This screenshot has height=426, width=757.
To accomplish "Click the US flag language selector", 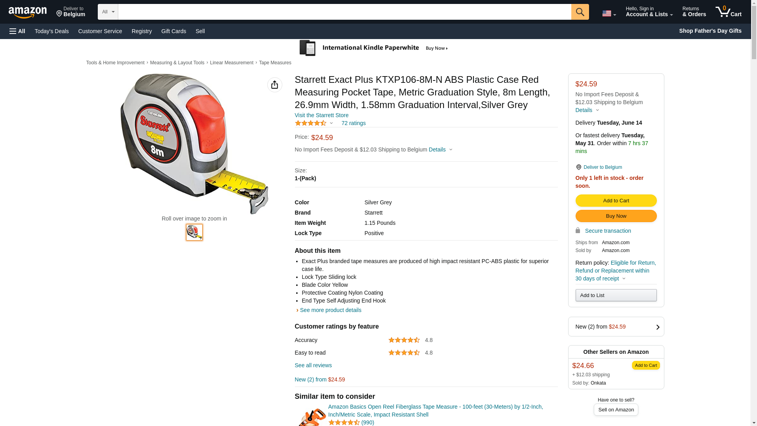I will [x=609, y=13].
